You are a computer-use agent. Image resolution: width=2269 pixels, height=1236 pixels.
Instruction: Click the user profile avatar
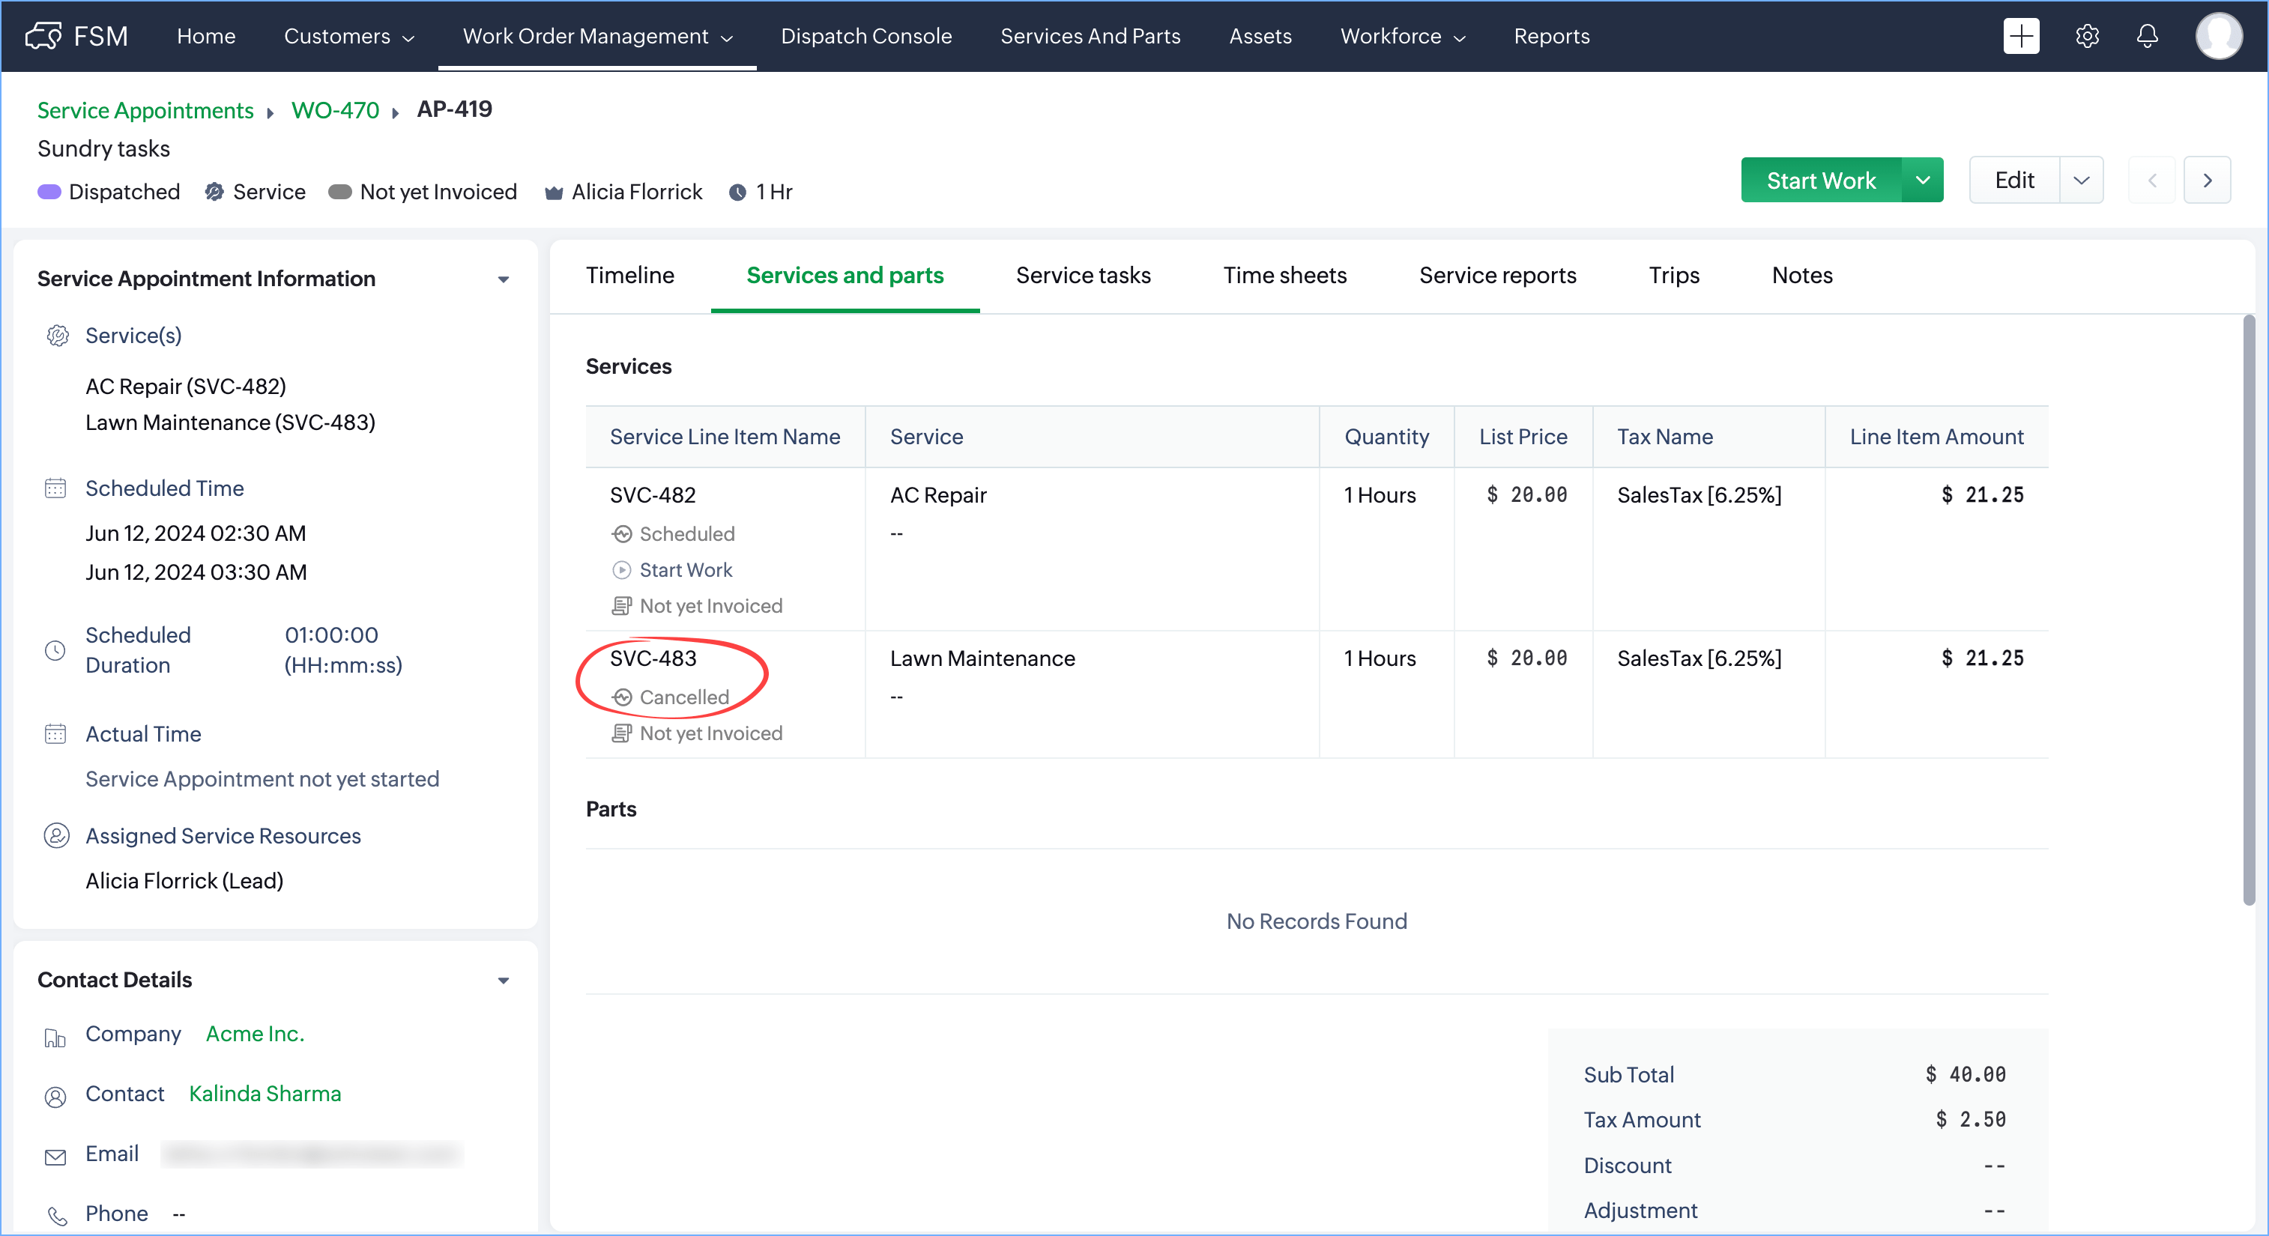(x=2217, y=36)
